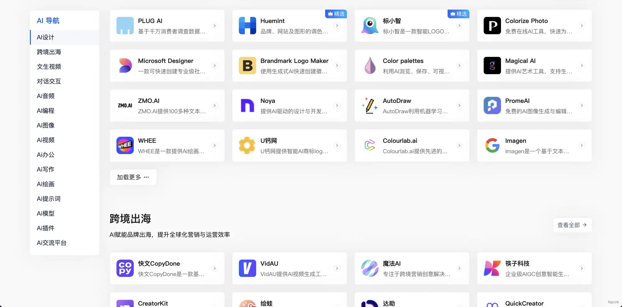This screenshot has width=622, height=307.
Task: Open 查看全部 for 跨境出海
Action: click(572, 225)
